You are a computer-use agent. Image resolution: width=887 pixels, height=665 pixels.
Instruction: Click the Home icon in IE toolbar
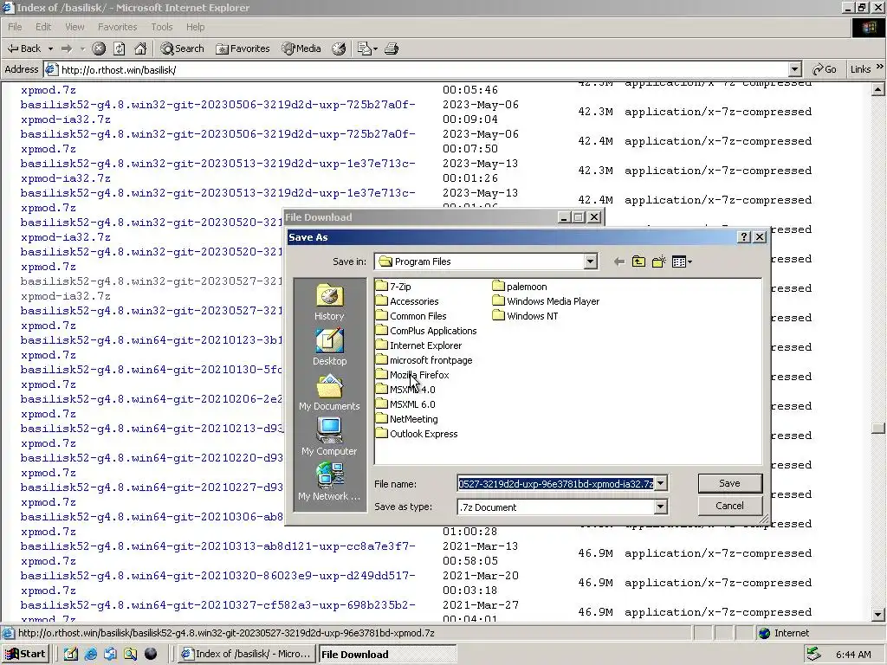[x=140, y=48]
